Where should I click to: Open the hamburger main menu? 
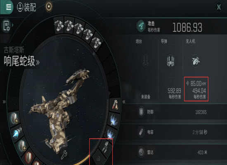(7, 7)
